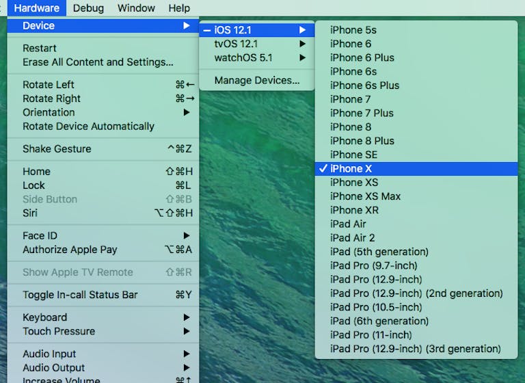Select iPhone 6 Plus simulator
Screen dimensions: 525x383
tap(416, 57)
